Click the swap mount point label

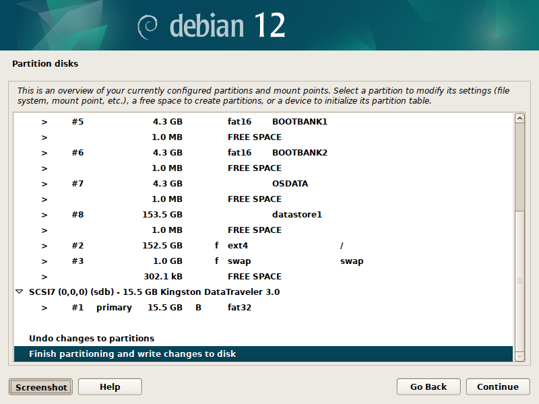[352, 261]
